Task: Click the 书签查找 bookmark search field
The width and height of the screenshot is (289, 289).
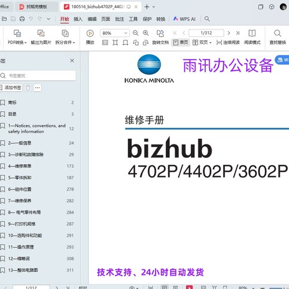Action: pyautogui.click(x=38, y=76)
